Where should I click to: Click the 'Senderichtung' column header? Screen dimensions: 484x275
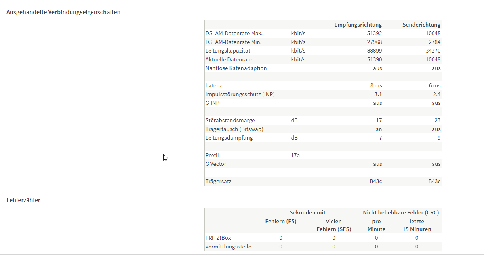421,25
